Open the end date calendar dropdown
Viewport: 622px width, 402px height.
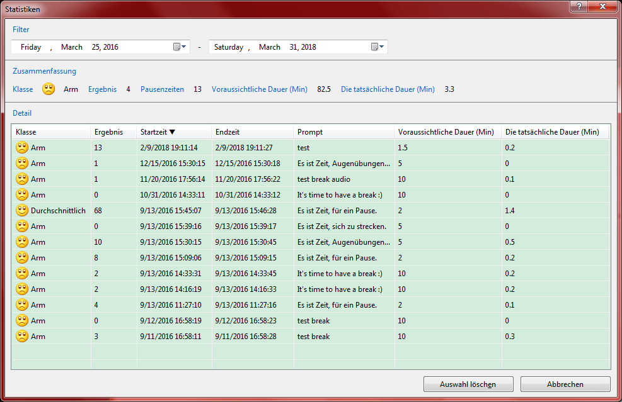click(377, 47)
